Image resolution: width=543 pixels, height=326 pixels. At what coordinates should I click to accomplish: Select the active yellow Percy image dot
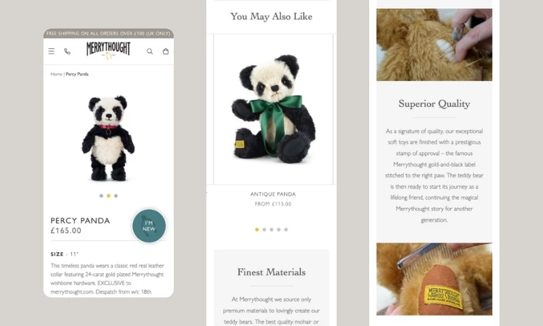(109, 196)
